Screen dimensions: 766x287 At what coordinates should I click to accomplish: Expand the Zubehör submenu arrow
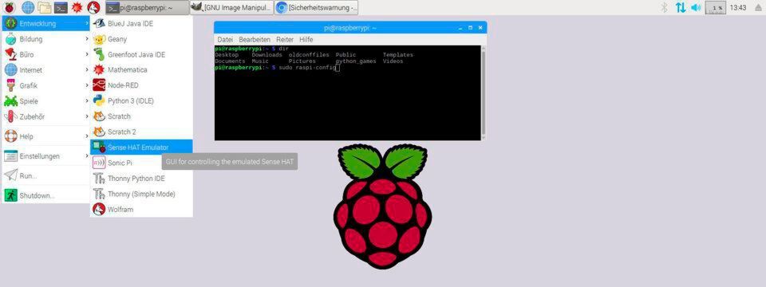click(87, 116)
